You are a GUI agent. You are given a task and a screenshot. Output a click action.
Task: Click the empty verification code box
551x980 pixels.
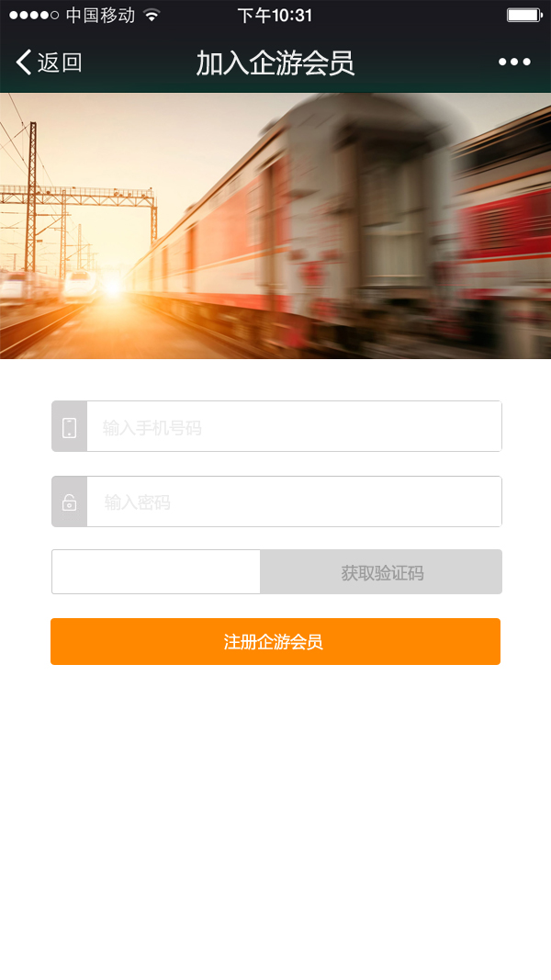click(156, 572)
